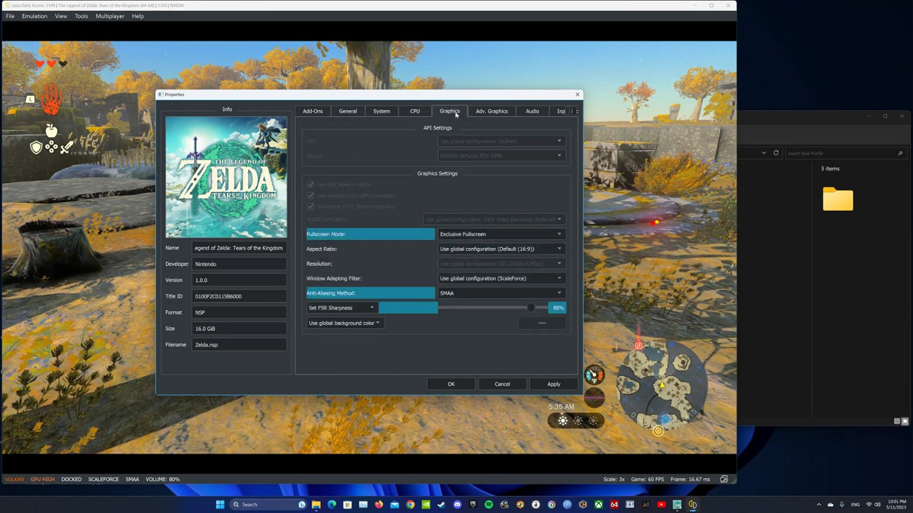Click the DOCKED mode status bar indicator
Screen dimensions: 913x513
pos(71,479)
